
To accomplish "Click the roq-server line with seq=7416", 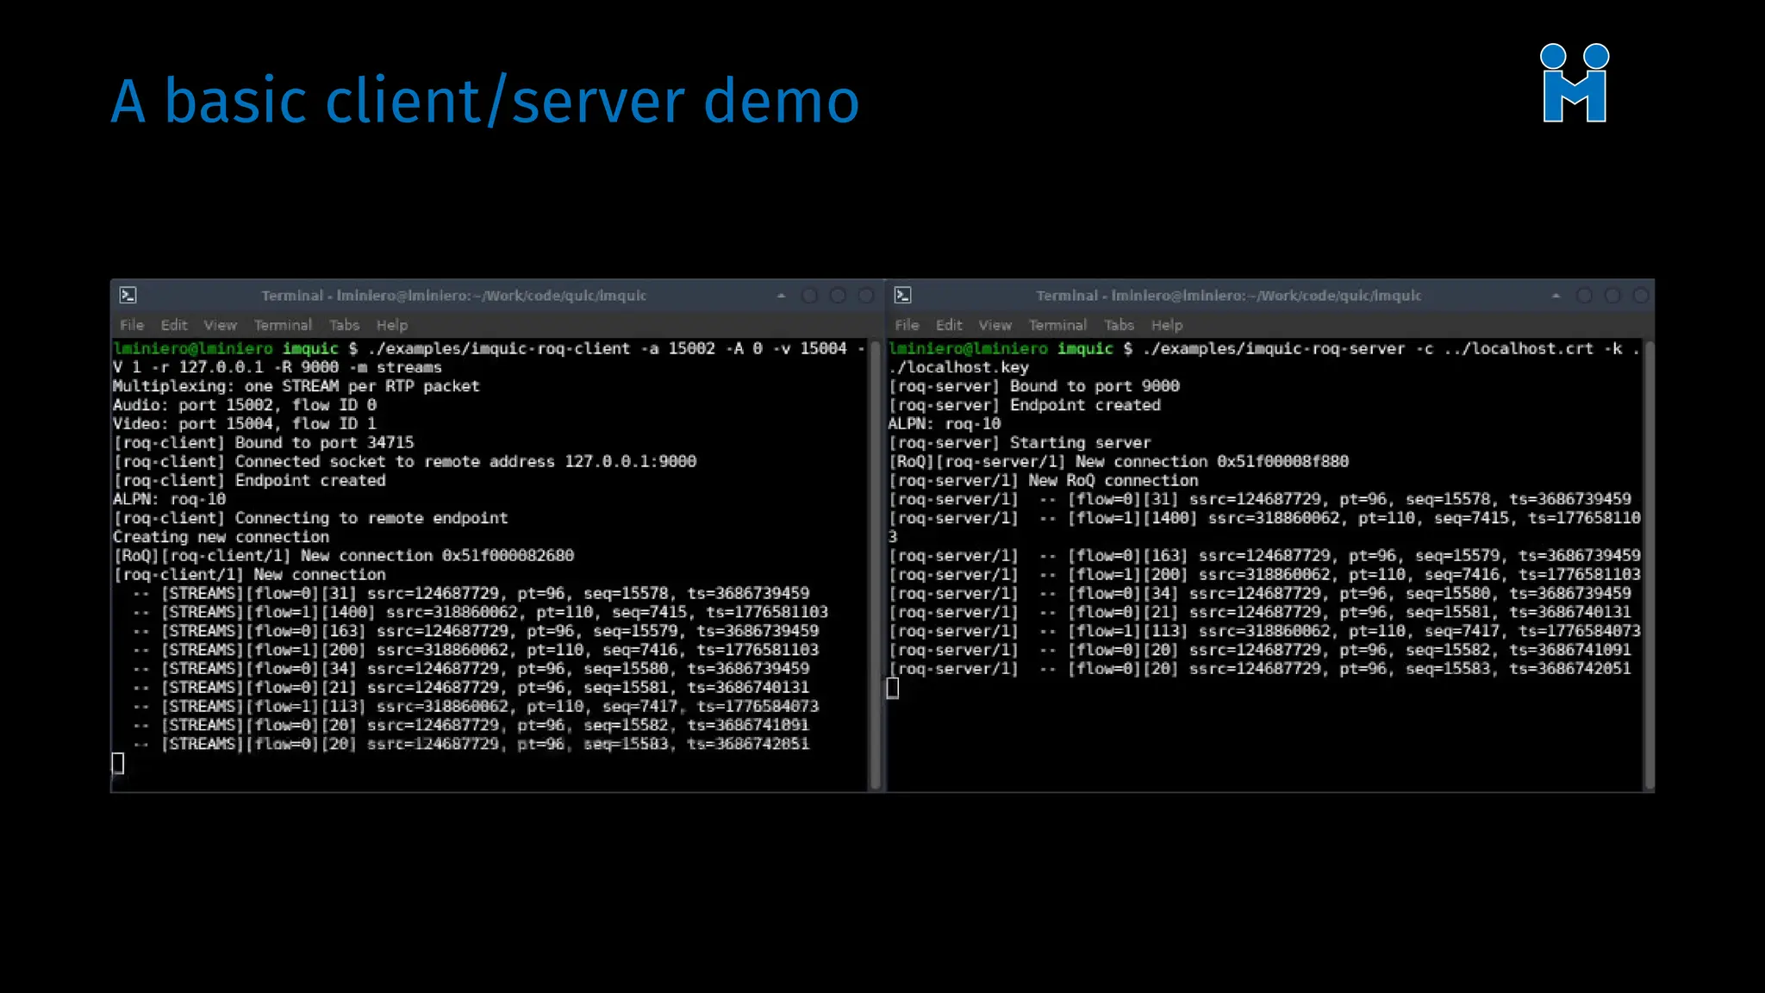I will tap(1264, 575).
